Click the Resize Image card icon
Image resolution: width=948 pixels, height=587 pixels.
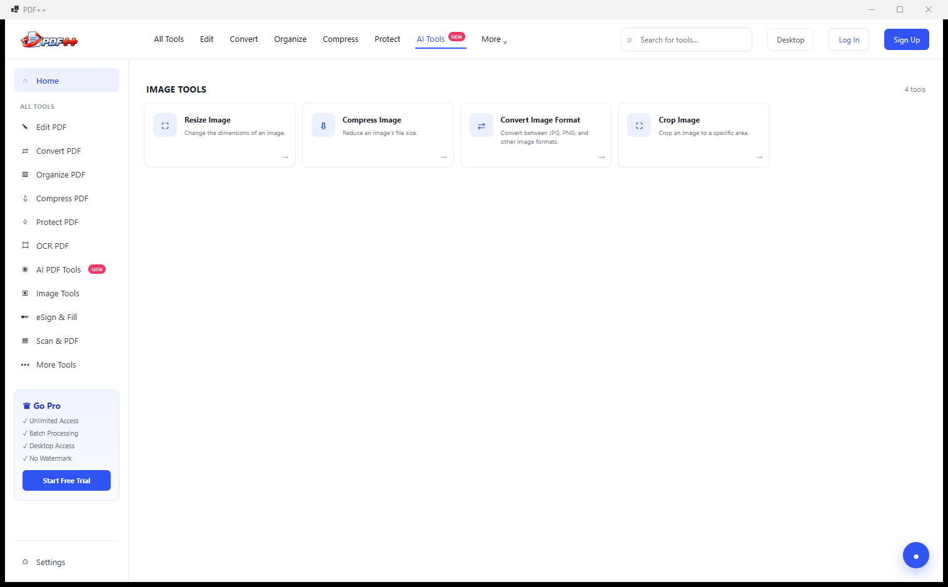165,126
